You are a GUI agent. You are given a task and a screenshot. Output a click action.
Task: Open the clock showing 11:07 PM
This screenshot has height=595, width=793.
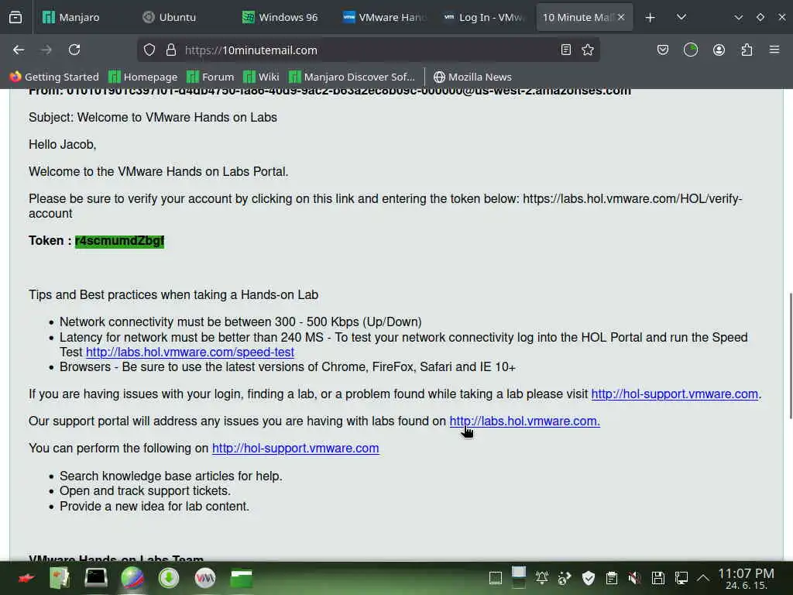coord(746,578)
